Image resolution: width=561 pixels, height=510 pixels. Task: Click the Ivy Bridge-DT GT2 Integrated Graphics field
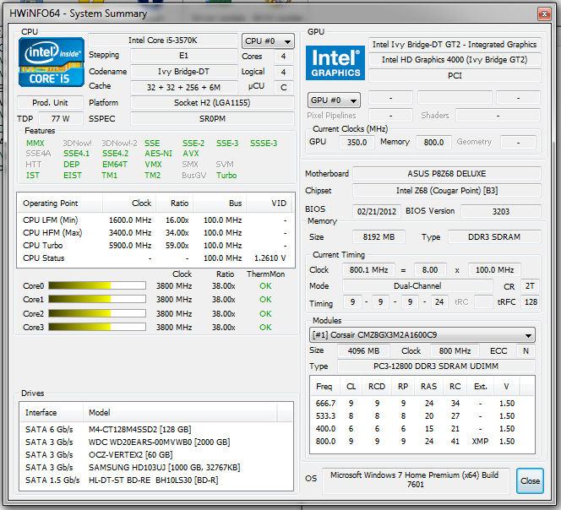455,45
